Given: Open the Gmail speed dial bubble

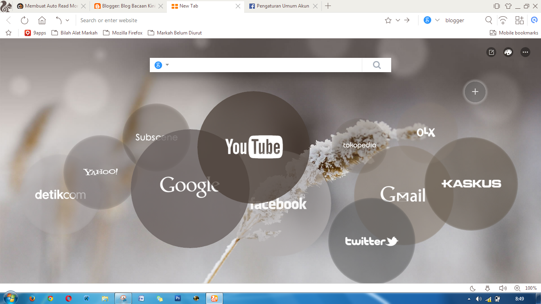Looking at the screenshot, I should [403, 195].
